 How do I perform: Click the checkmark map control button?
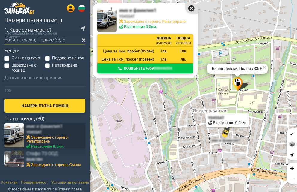pos(292,134)
